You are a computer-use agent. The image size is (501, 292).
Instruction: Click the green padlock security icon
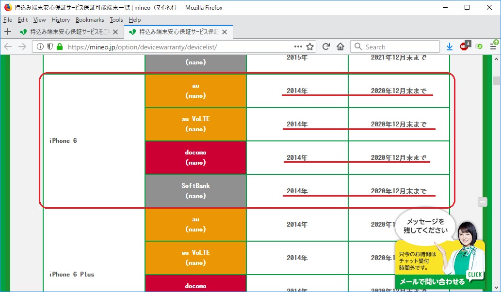coord(60,47)
